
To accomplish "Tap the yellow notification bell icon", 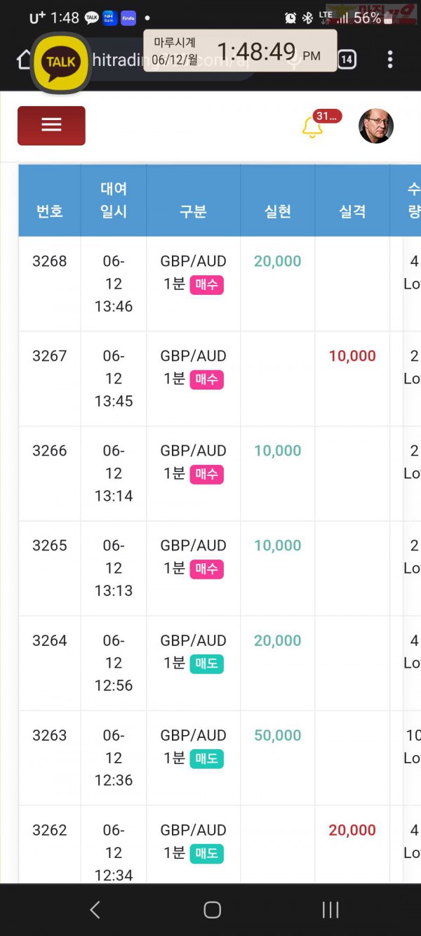I will [312, 128].
